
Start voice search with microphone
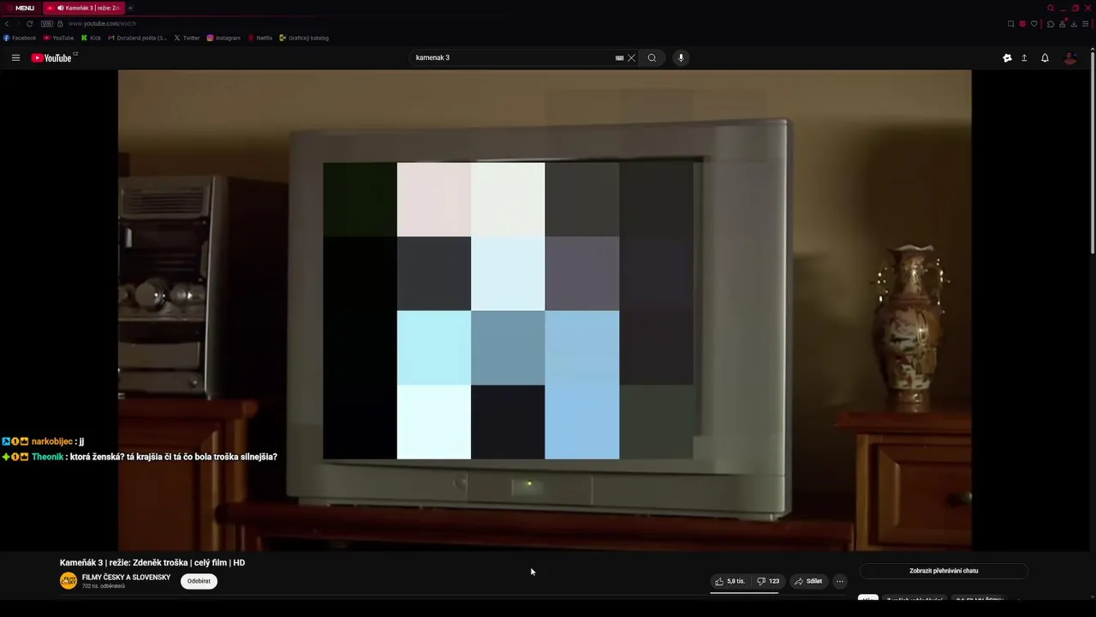coord(681,58)
